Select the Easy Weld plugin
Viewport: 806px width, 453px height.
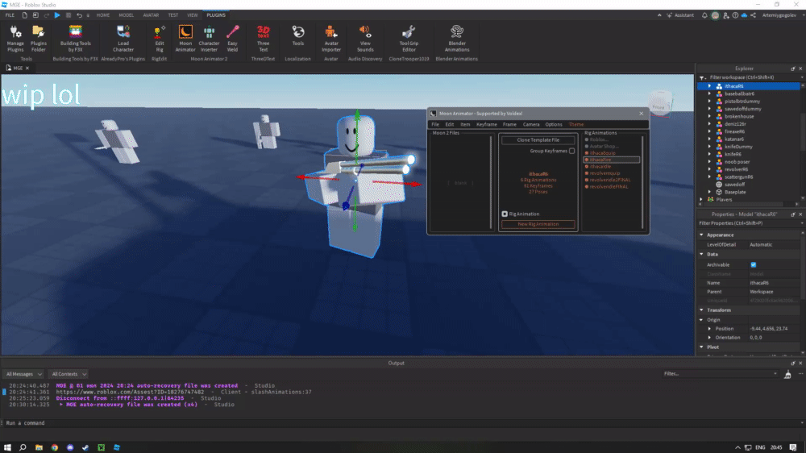232,39
